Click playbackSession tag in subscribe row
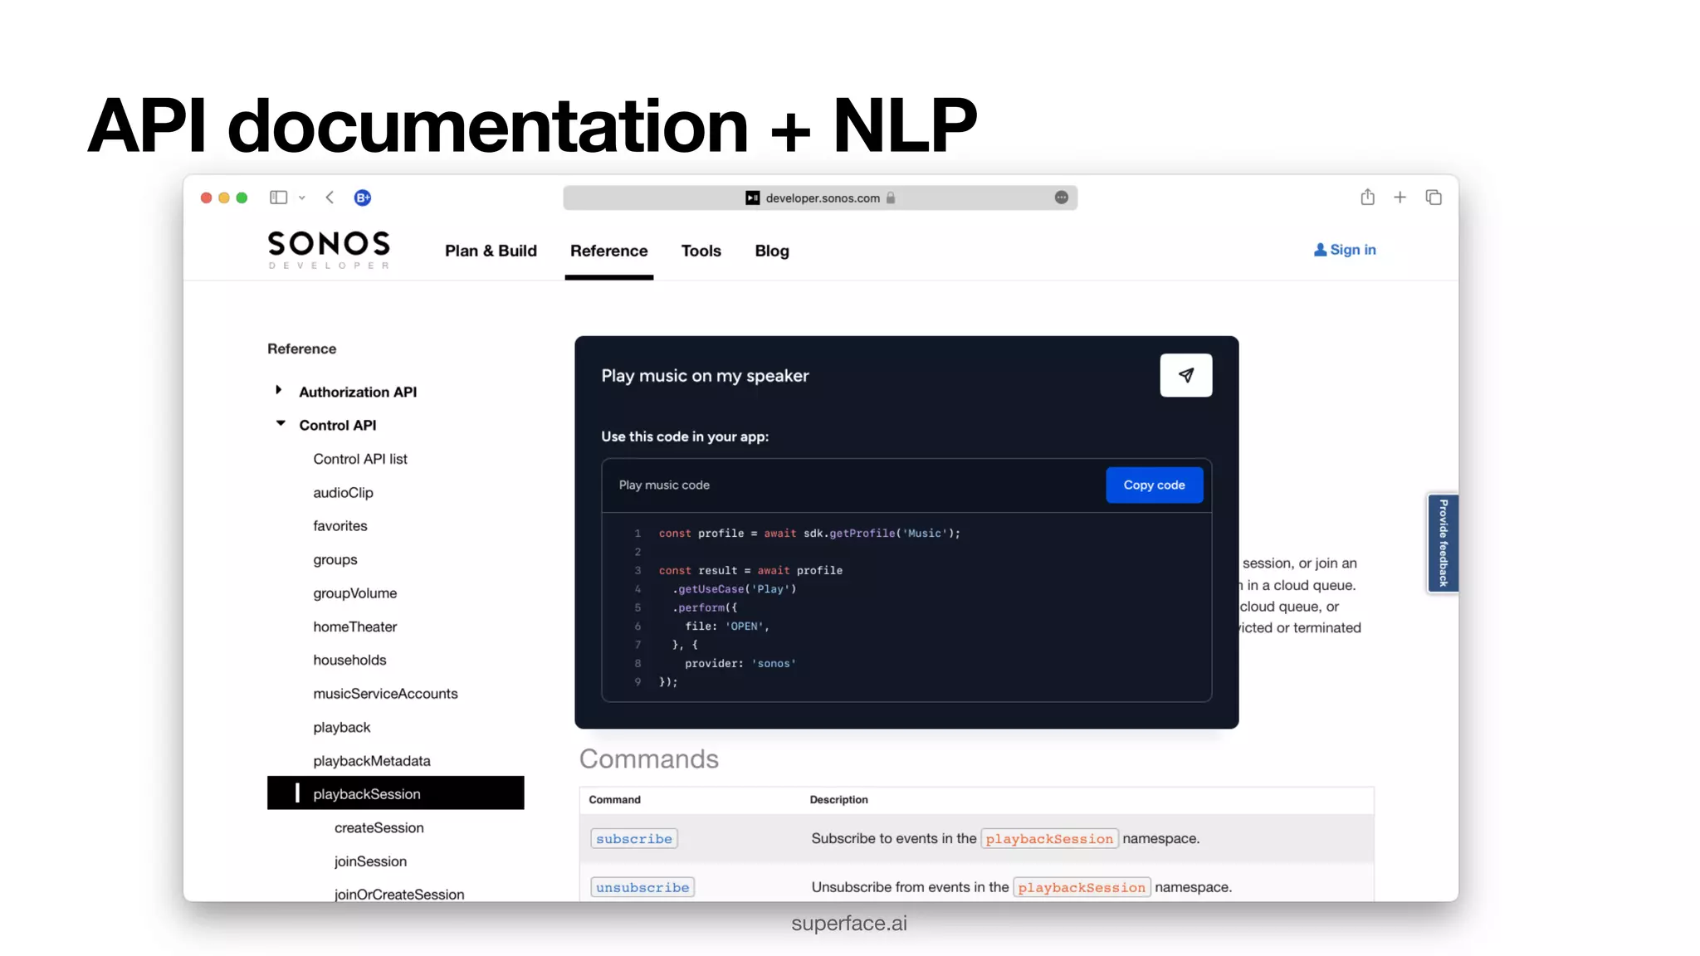 tap(1049, 839)
